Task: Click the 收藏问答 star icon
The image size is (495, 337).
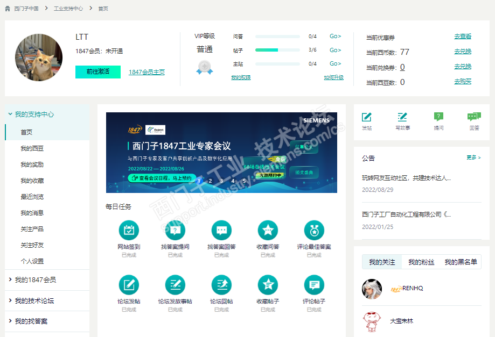Action: point(268,230)
